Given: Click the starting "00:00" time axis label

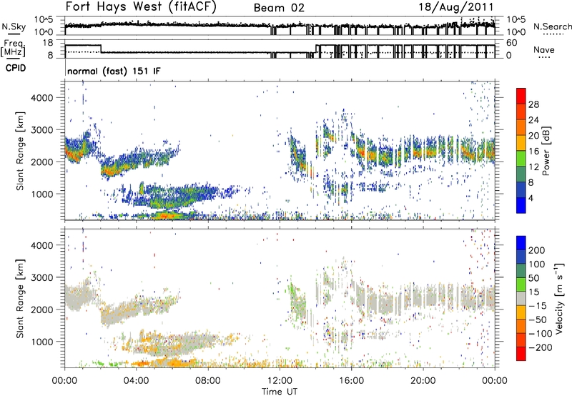Looking at the screenshot, I should [x=64, y=381].
